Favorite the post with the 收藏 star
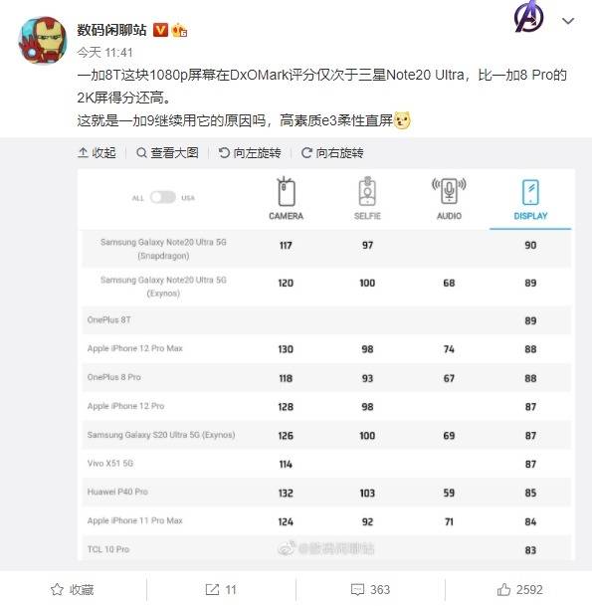 click(73, 589)
